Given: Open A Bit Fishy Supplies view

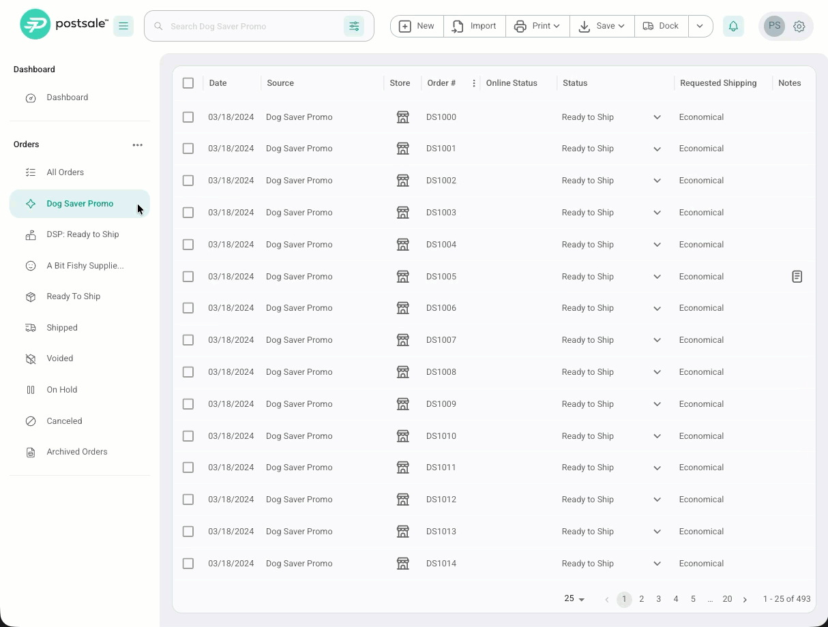Looking at the screenshot, I should [79, 266].
